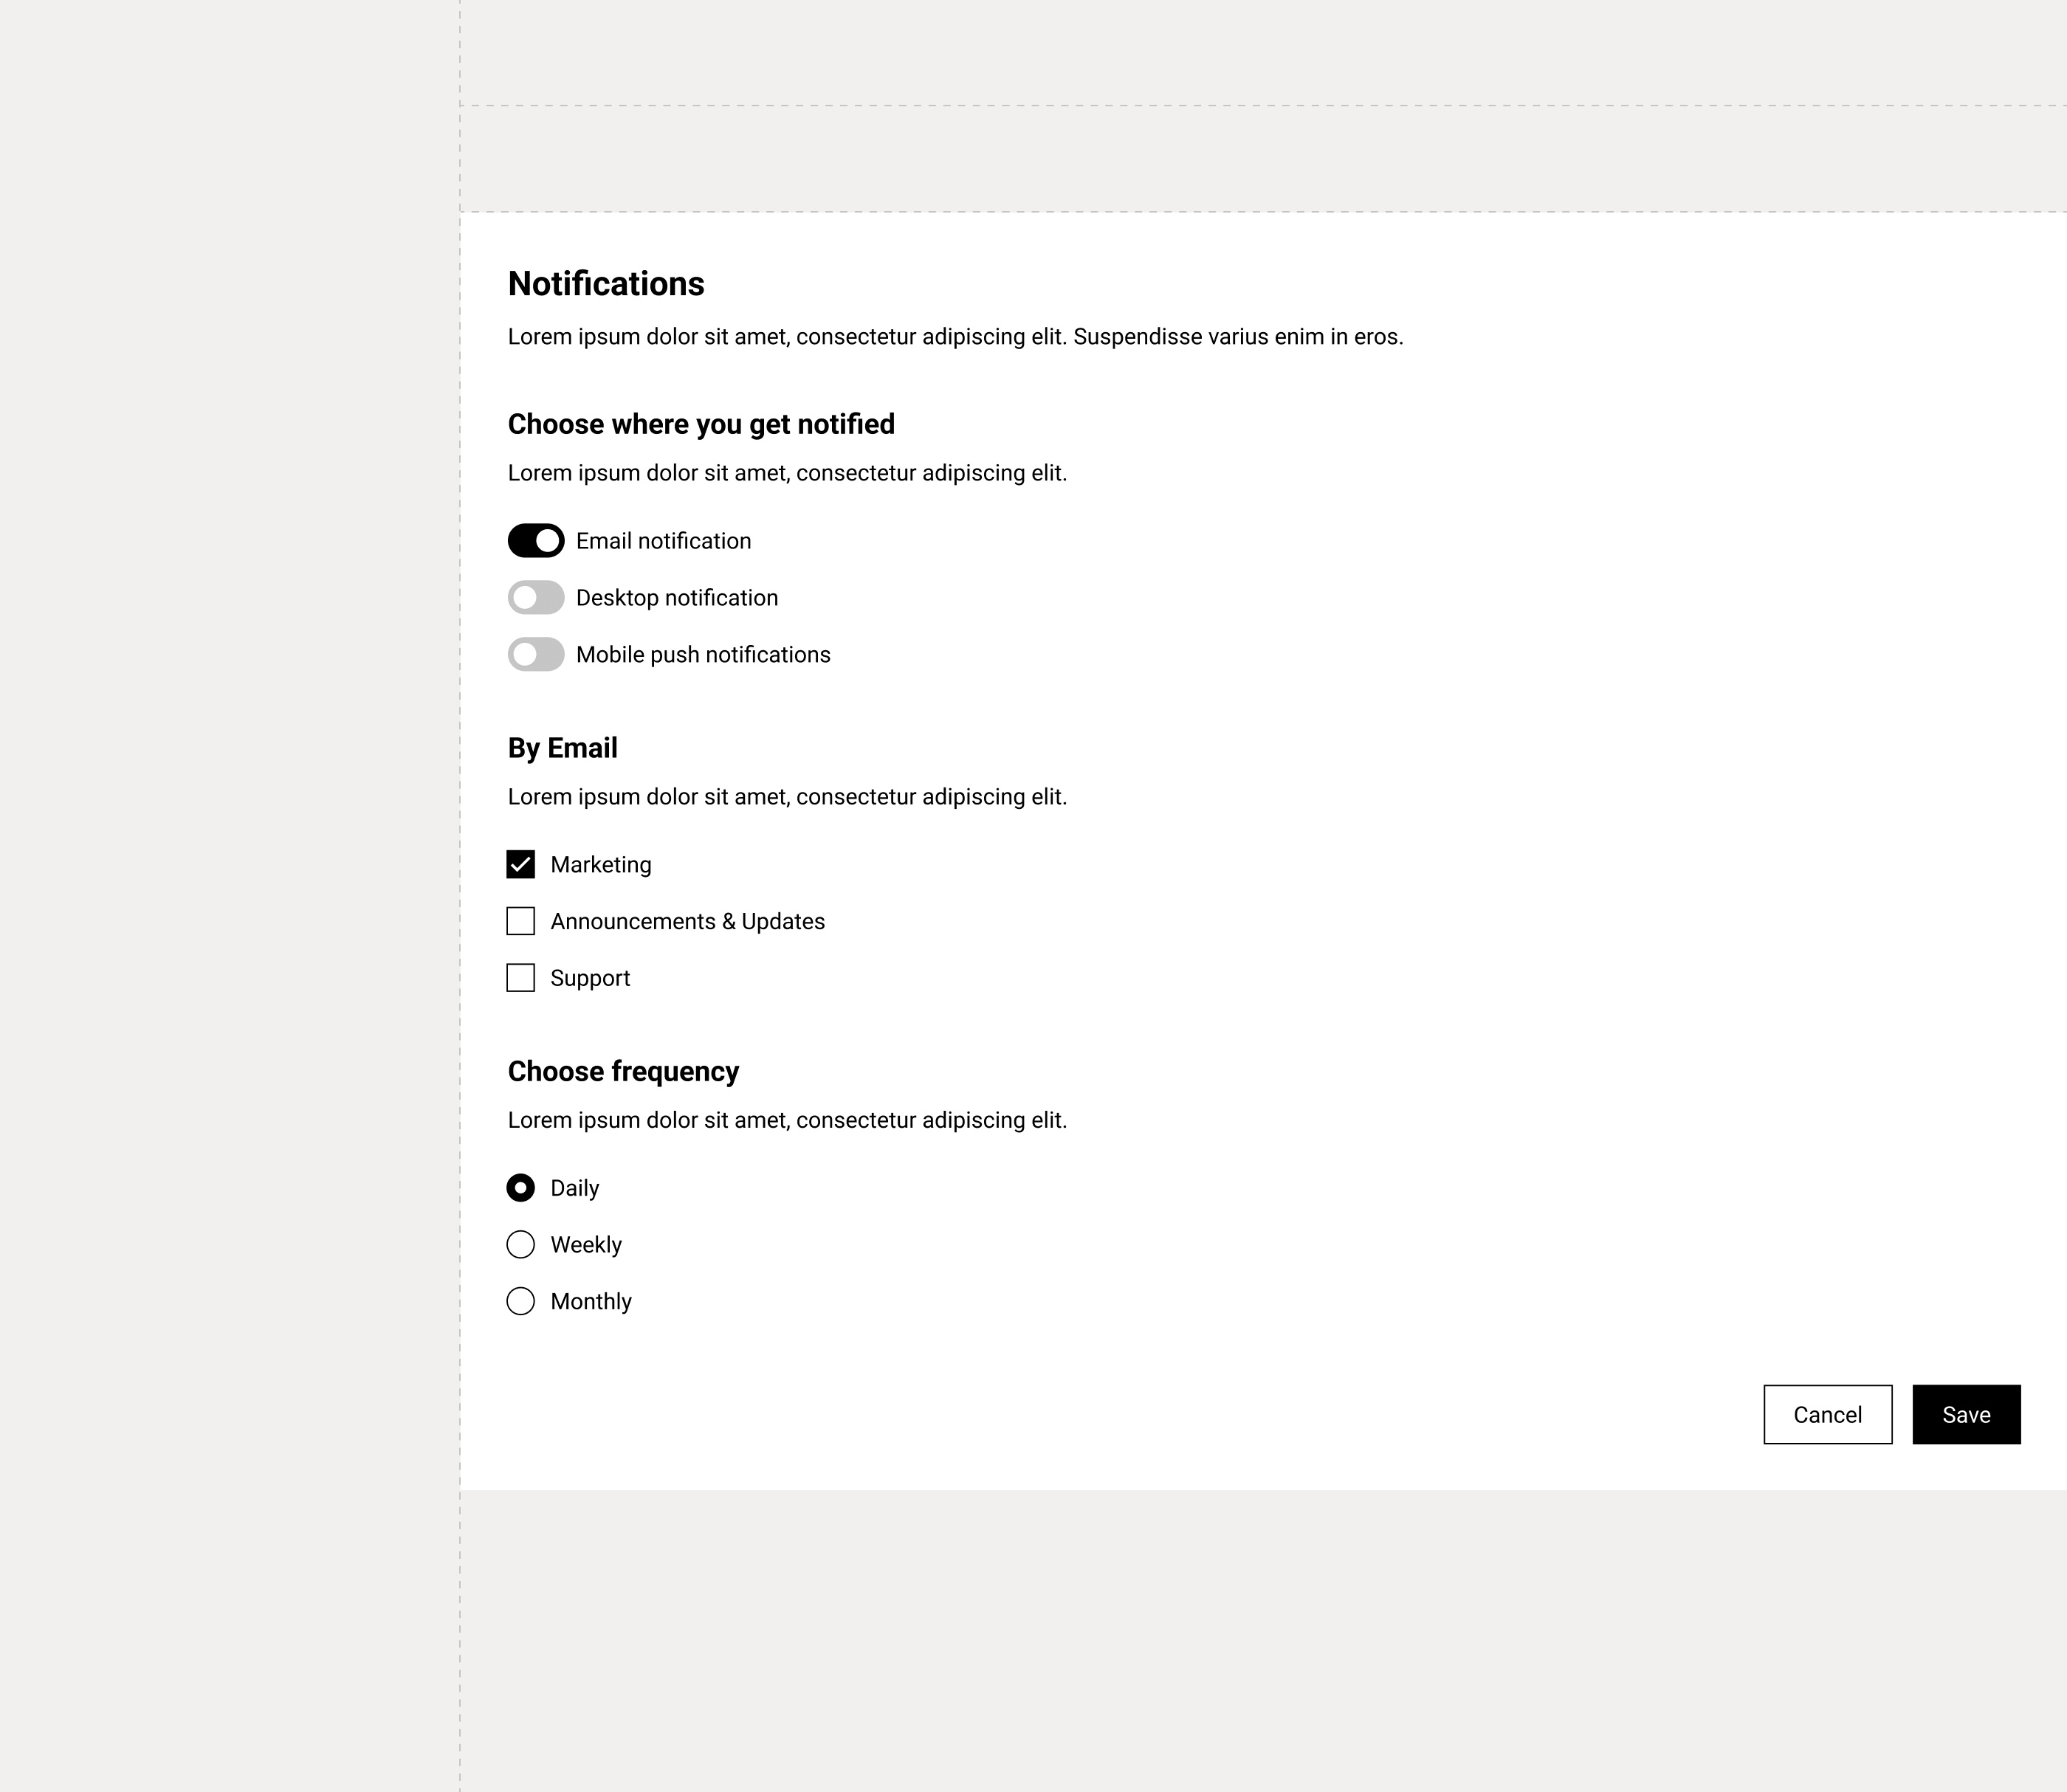The image size is (2067, 1792).
Task: Click the Cancel button
Action: (x=1828, y=1415)
